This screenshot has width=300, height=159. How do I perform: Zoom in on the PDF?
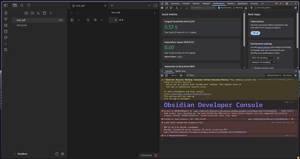point(95,20)
